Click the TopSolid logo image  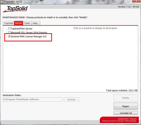click(x=15, y=9)
